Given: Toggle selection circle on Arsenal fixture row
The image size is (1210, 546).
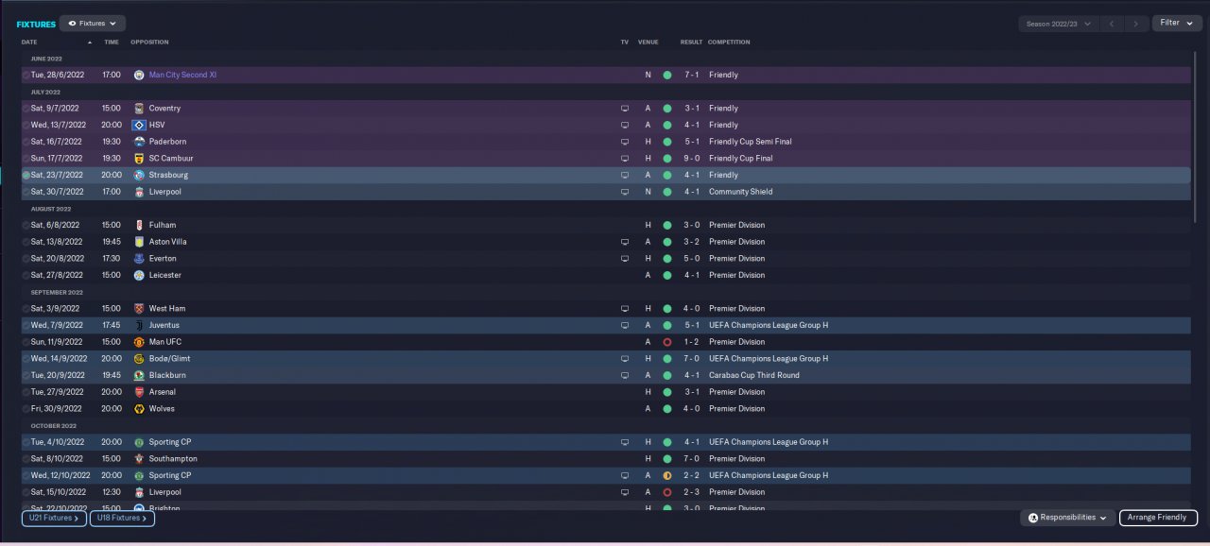Looking at the screenshot, I should [26, 392].
